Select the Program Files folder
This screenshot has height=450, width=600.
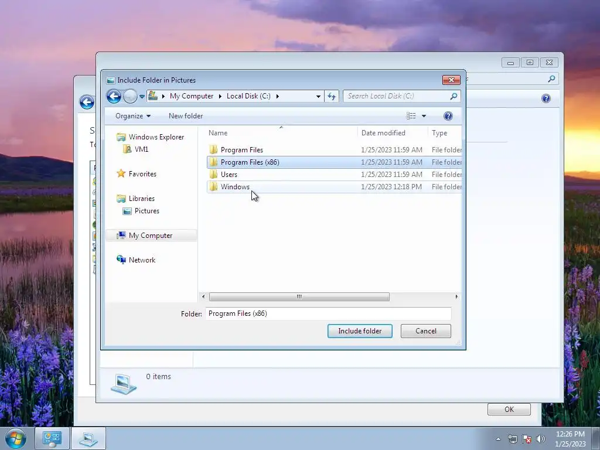tap(334, 149)
